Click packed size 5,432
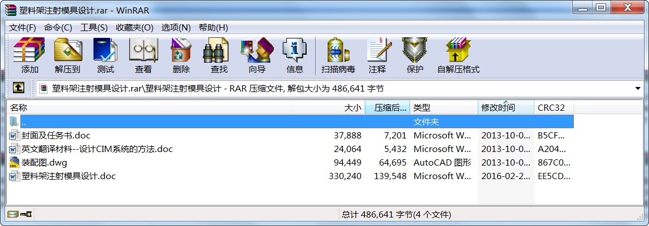 (x=395, y=149)
